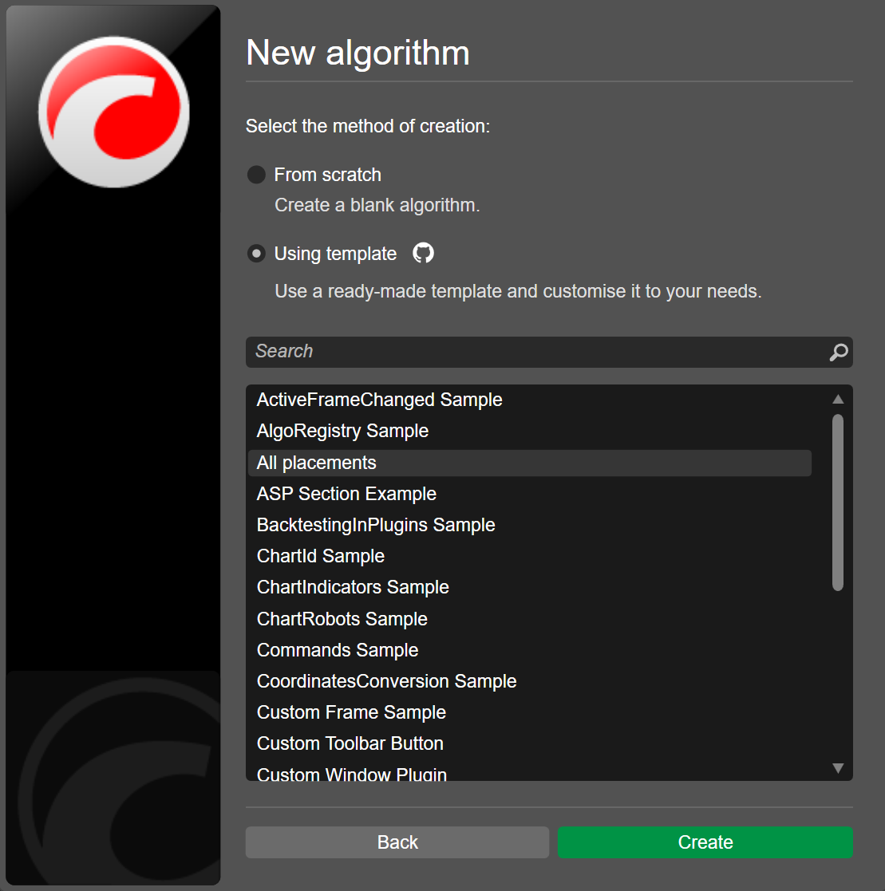Pick the ChartIndicators Sample entry

pyautogui.click(x=353, y=587)
